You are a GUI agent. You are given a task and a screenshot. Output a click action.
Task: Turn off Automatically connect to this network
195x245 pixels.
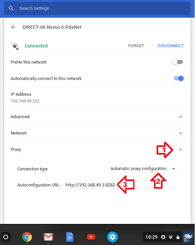click(179, 78)
